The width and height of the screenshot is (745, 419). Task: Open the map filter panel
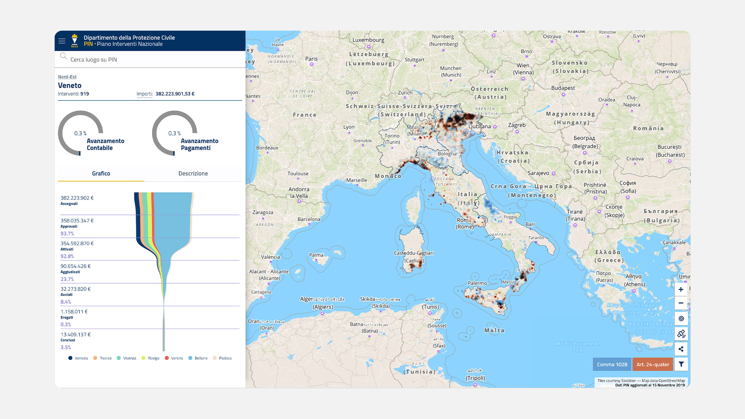[x=681, y=364]
